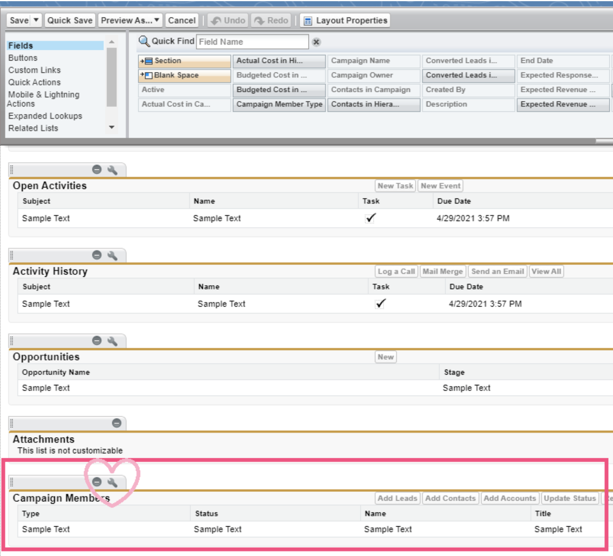613x556 pixels.
Task: Select the Quick Actions palette category
Action: (x=34, y=82)
